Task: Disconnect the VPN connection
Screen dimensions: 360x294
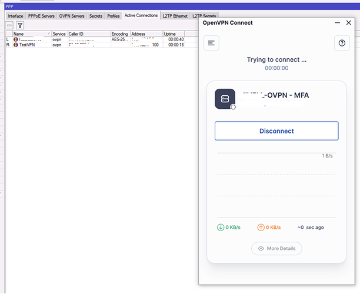Action: 276,131
